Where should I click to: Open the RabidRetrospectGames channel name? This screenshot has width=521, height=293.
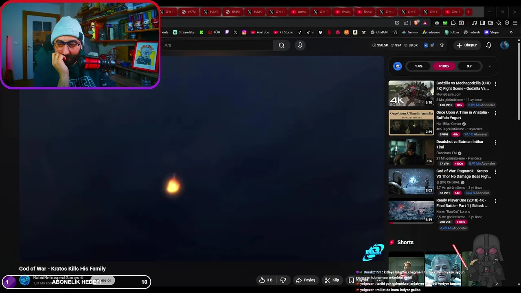[x=56, y=278]
